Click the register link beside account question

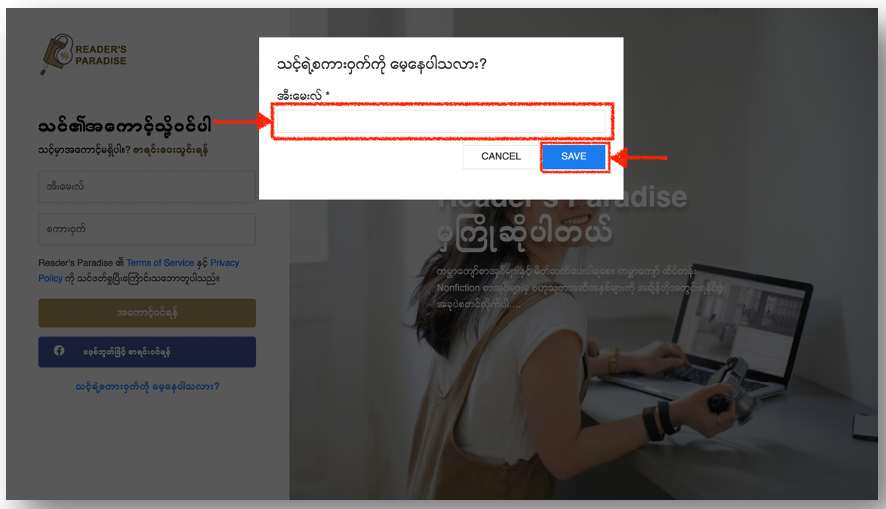click(170, 150)
